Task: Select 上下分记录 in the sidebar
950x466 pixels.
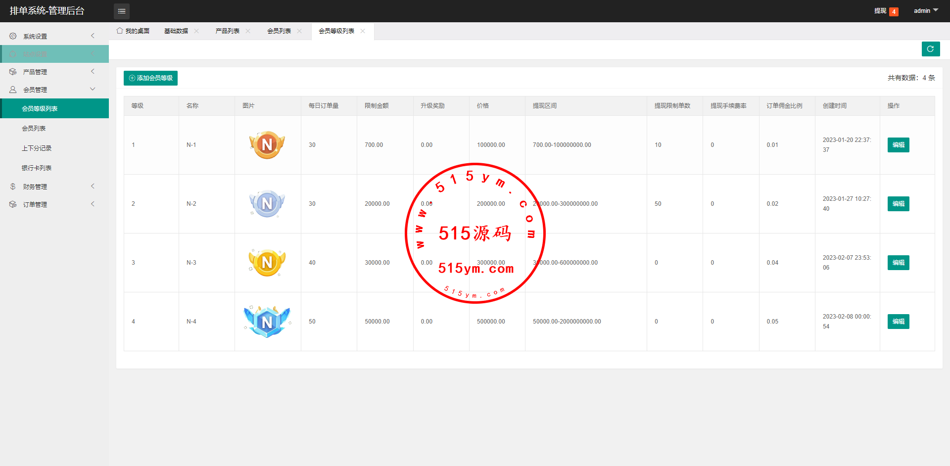Action: 37,148
